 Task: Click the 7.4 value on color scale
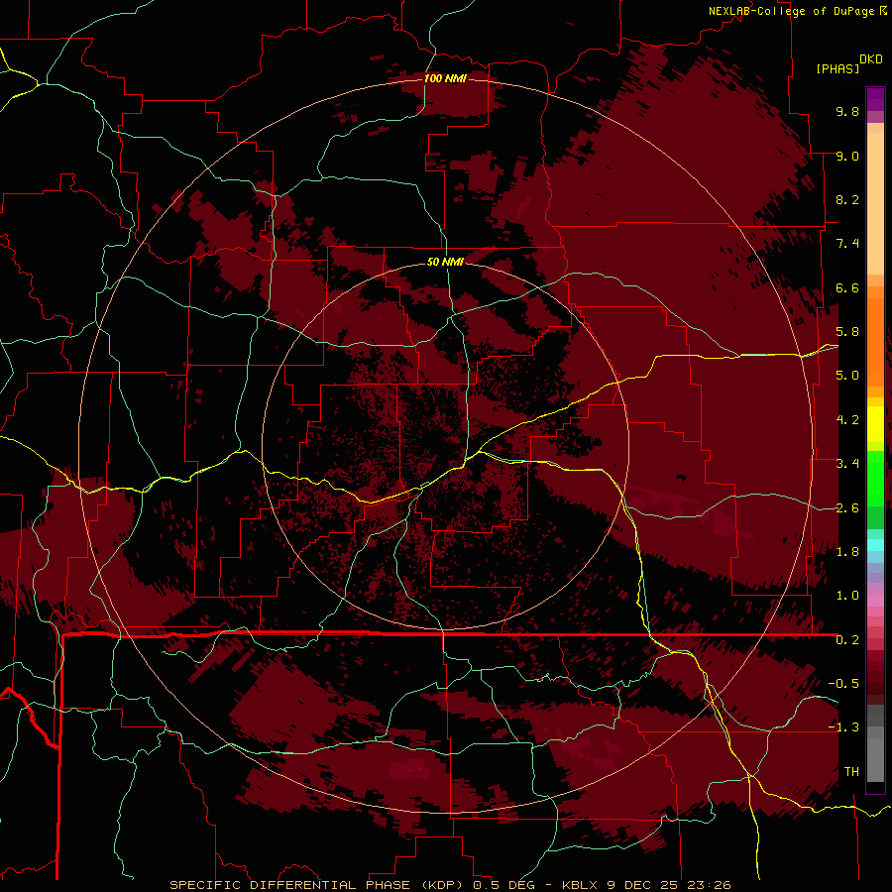point(847,244)
